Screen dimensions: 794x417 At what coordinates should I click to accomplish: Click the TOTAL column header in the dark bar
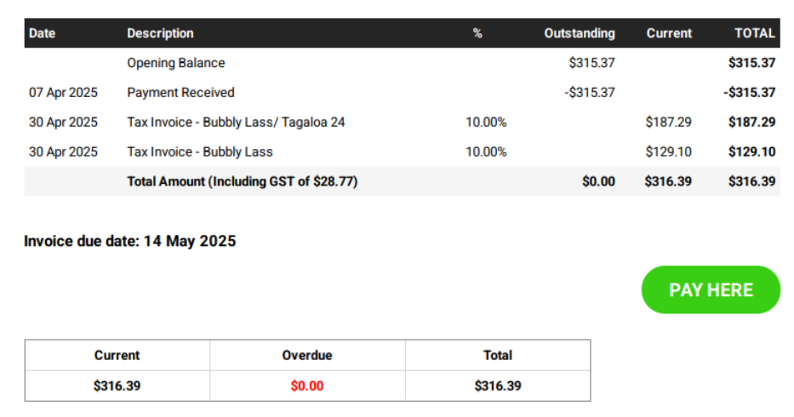tap(755, 33)
